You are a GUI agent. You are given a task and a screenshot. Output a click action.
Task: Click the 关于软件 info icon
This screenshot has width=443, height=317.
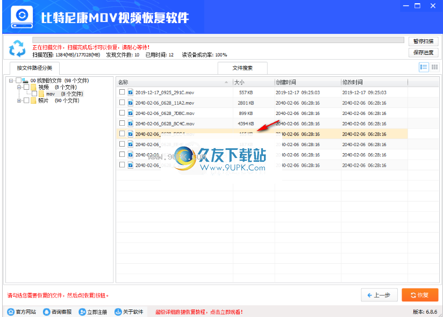[x=118, y=312]
